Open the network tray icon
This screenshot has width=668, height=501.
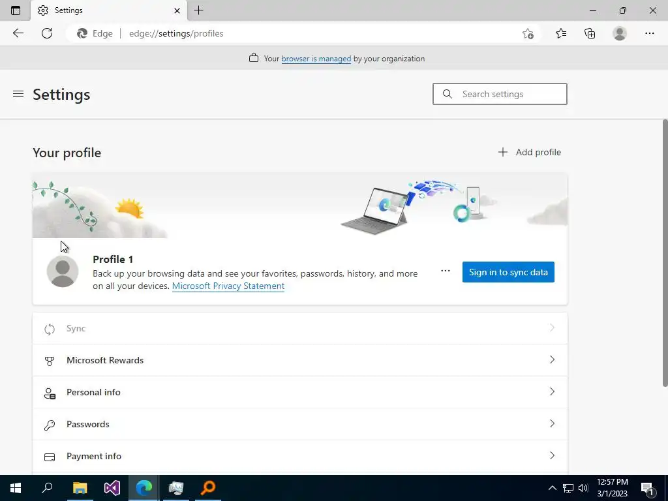tap(568, 488)
